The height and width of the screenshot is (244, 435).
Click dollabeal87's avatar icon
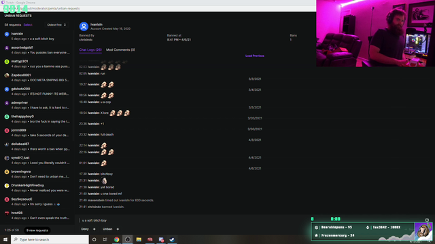coord(7,144)
